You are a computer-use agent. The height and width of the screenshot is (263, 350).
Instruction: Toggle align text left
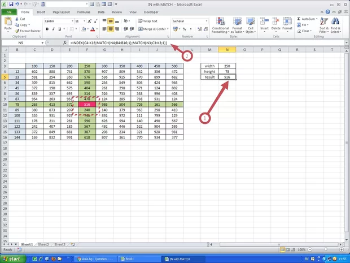point(104,29)
